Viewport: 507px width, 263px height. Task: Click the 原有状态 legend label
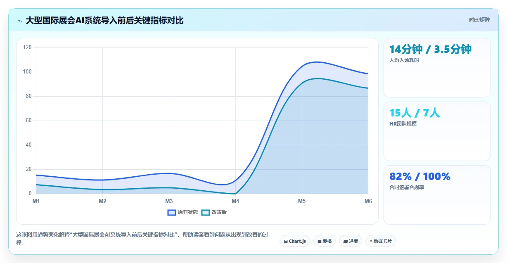pyautogui.click(x=188, y=212)
